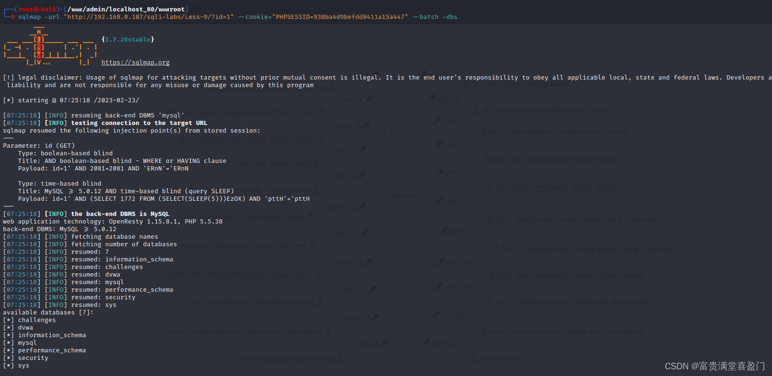Click the '[*] information_schema' database entry
772x376 pixels.
coord(45,335)
